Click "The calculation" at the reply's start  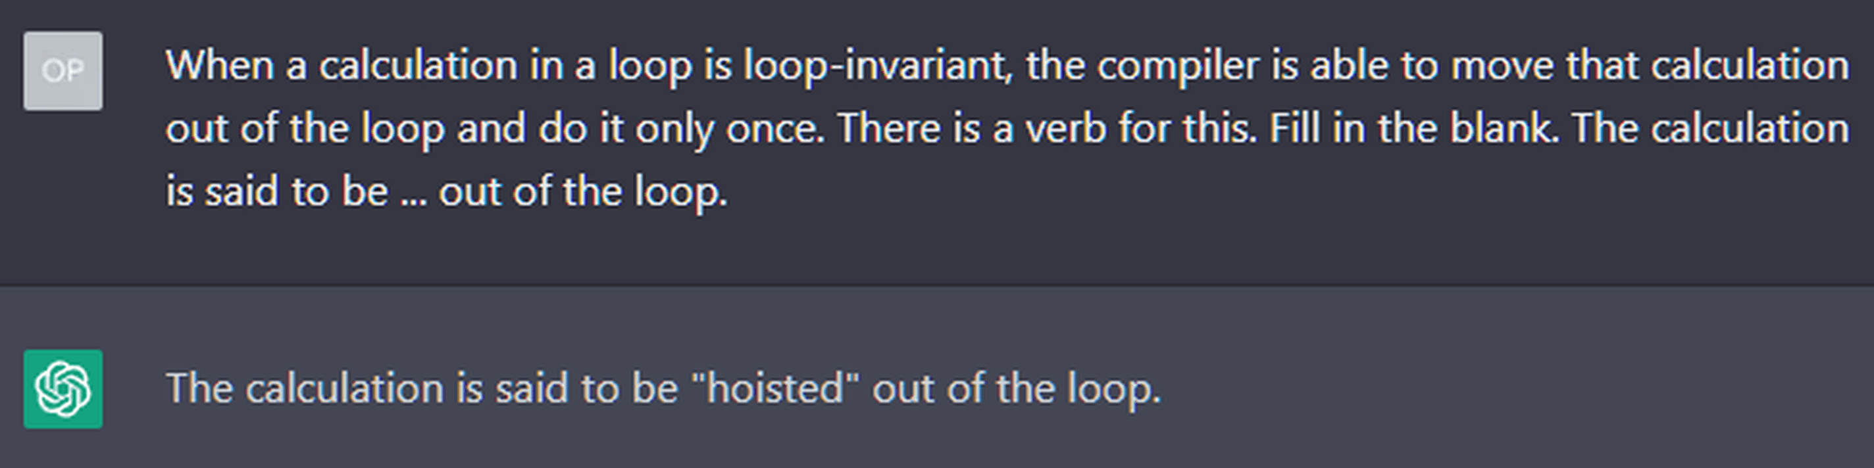pos(305,387)
